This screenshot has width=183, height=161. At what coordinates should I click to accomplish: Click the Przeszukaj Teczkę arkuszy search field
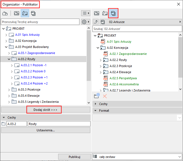tap(40, 22)
